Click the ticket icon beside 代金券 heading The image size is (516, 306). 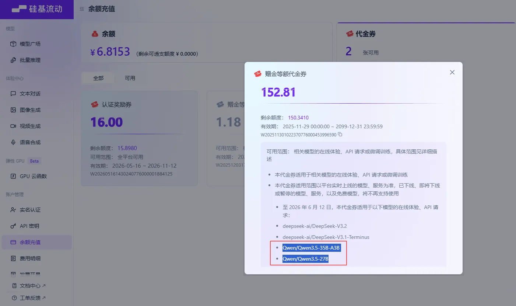pos(350,34)
